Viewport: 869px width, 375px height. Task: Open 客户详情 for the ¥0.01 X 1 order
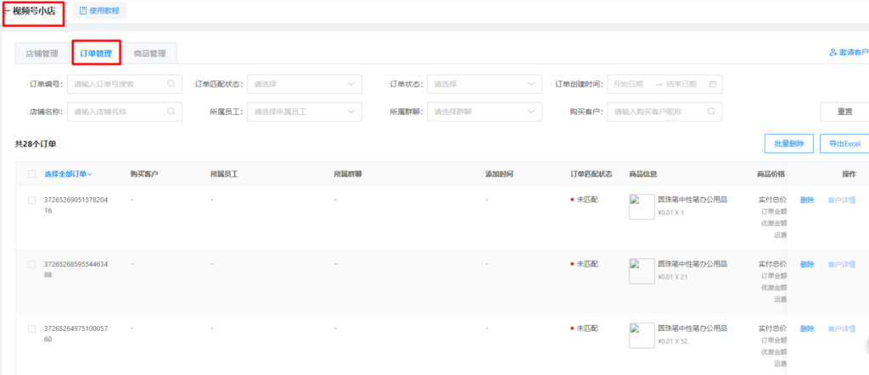point(841,201)
